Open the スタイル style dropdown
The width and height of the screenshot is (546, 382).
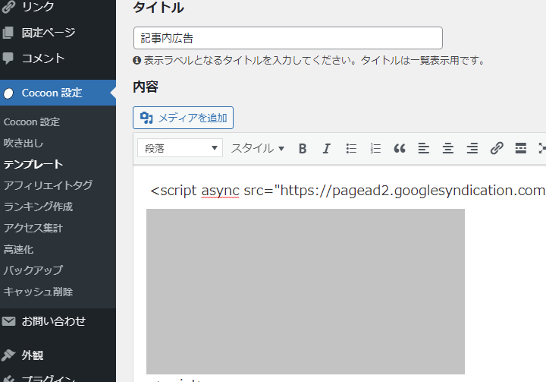coord(258,148)
